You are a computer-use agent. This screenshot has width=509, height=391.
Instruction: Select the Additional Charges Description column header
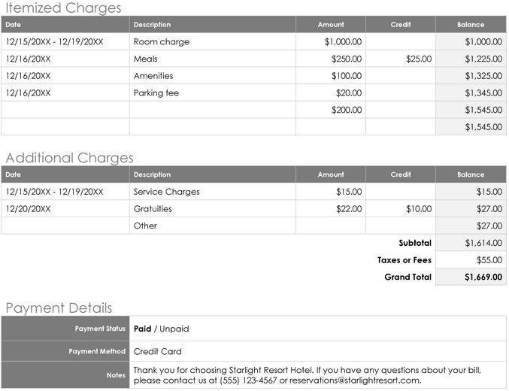(213, 174)
